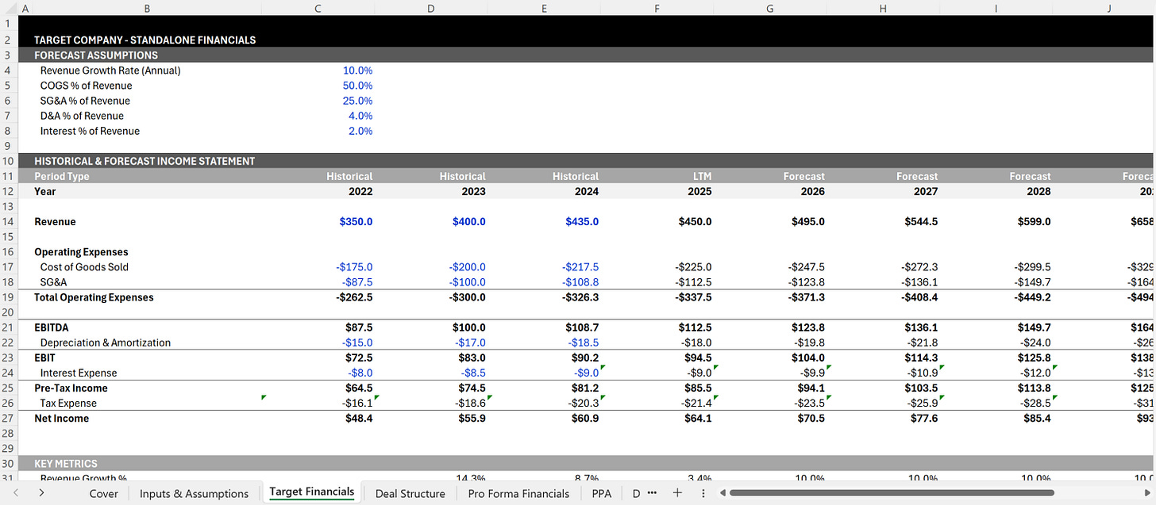Select column header C

click(318, 8)
